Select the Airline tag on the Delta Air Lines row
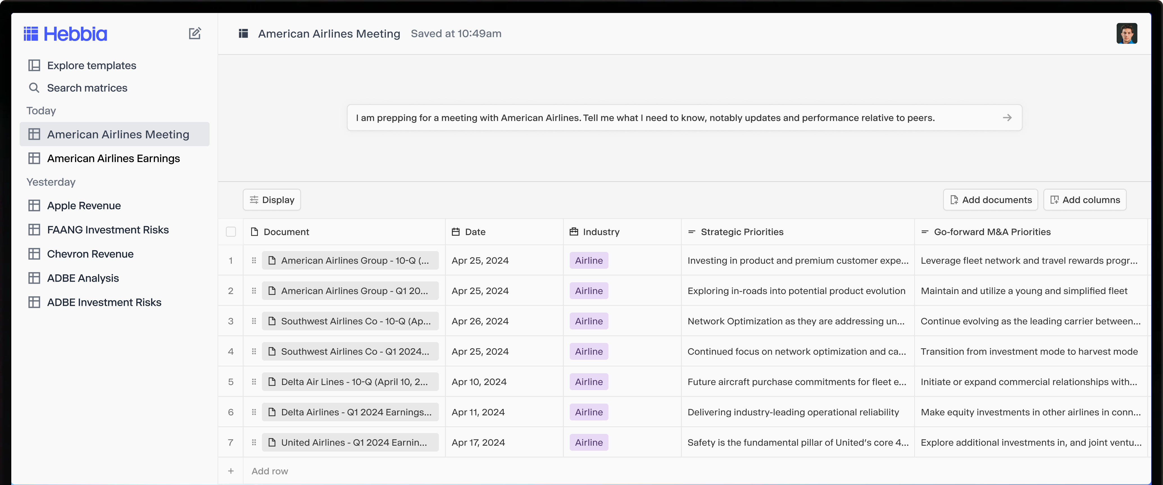The height and width of the screenshot is (485, 1163). click(589, 381)
